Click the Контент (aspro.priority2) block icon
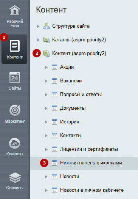The height and width of the screenshot is (199, 138). (47, 54)
